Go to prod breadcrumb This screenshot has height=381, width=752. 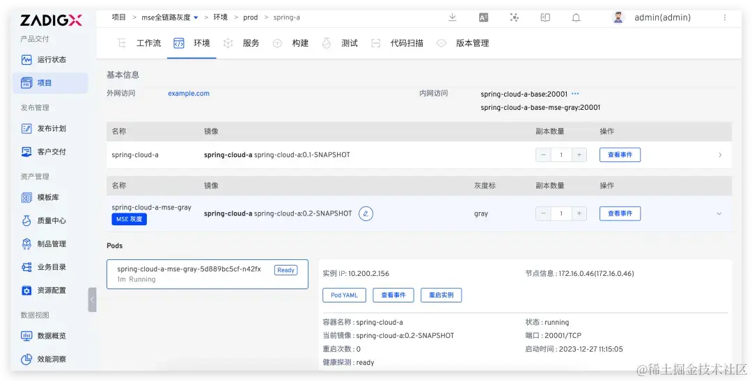(251, 17)
